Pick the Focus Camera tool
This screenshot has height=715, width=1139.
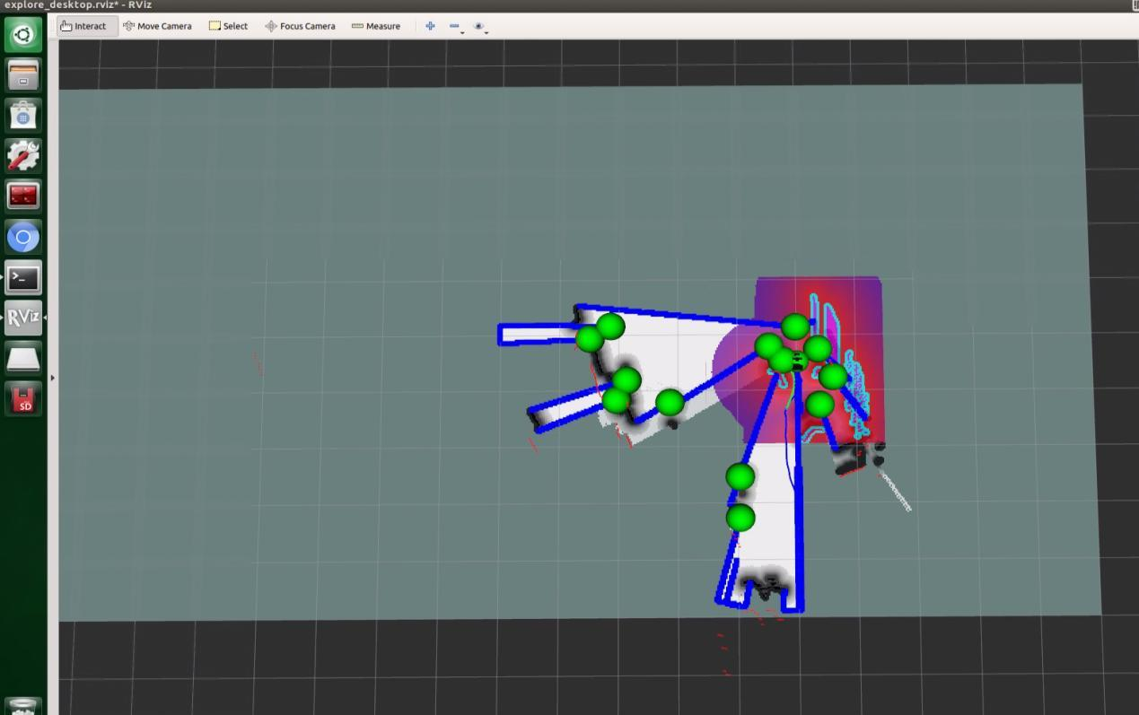point(300,26)
